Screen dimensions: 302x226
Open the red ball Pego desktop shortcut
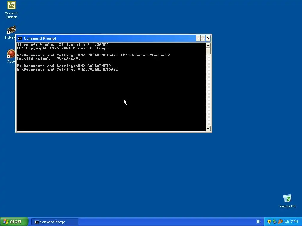[x=11, y=56]
